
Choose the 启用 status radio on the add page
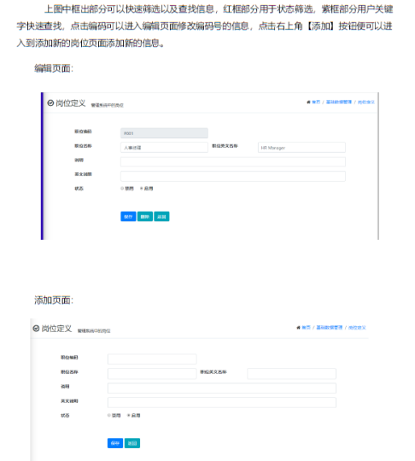click(x=129, y=416)
